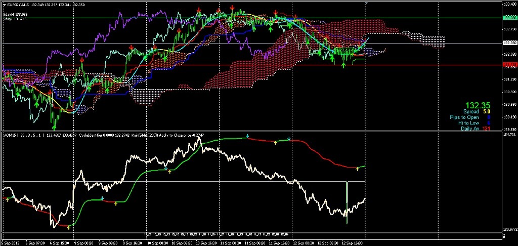Click the 12 Sep 08:30 time label
Image resolution: width=518 pixels, height=246 pixels.
pos(329,242)
